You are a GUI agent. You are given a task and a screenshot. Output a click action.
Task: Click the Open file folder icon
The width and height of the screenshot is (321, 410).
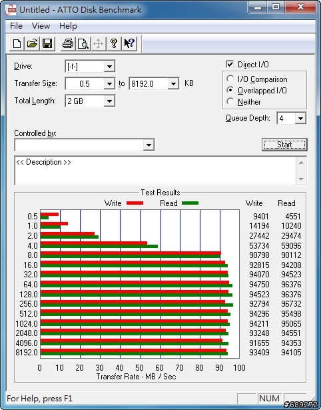pos(32,43)
